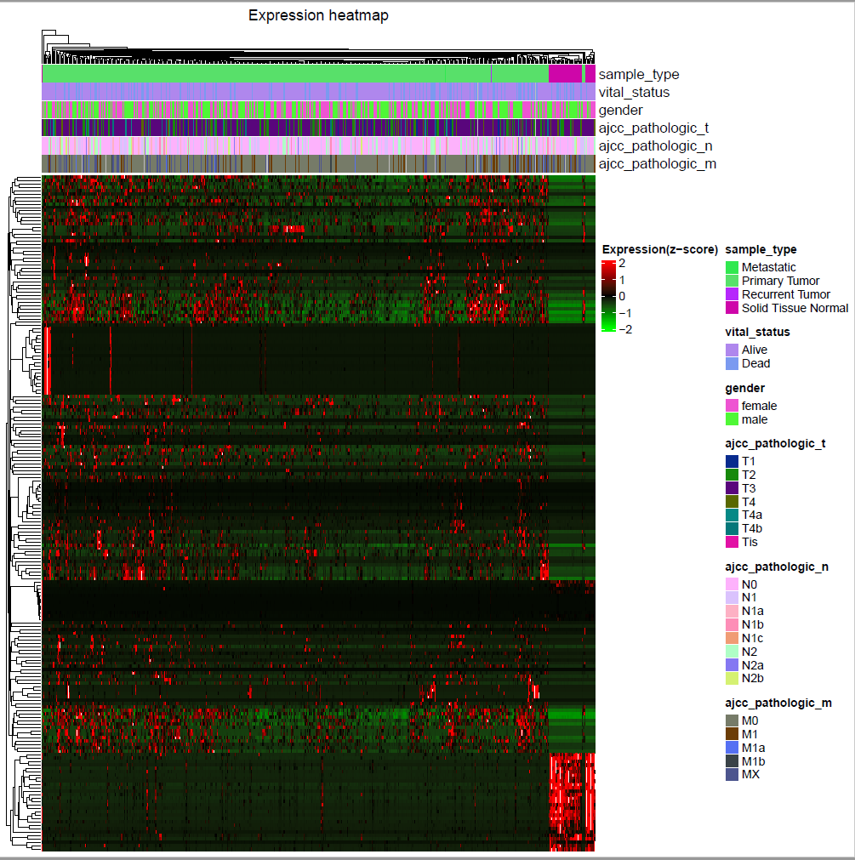Viewport: 855px width, 860px height.
Task: Click the M1 legend swatch
Action: (732, 734)
